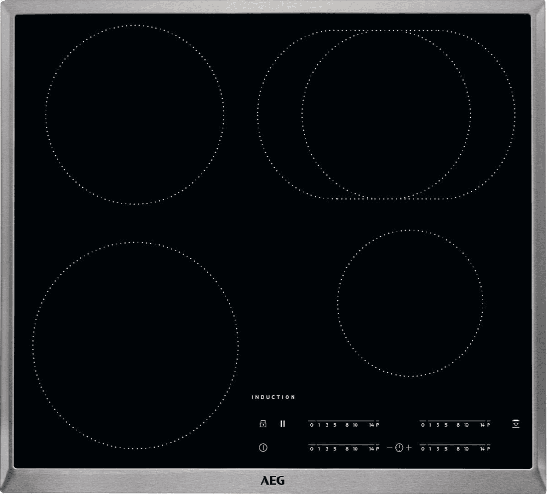
Task: Tap P boost on the slider beside the pause icon
Action: (x=378, y=425)
